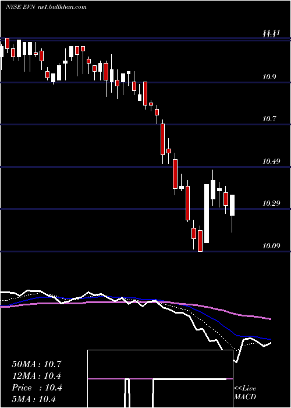Click the long red candle just below 10.7
The height and width of the screenshot is (408, 291).
(162, 139)
